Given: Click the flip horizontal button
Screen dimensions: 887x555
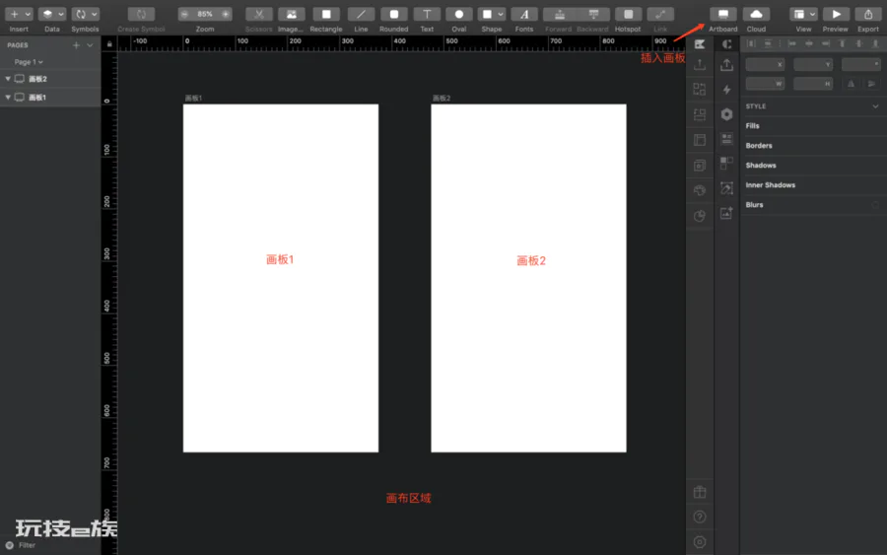Looking at the screenshot, I should 851,84.
